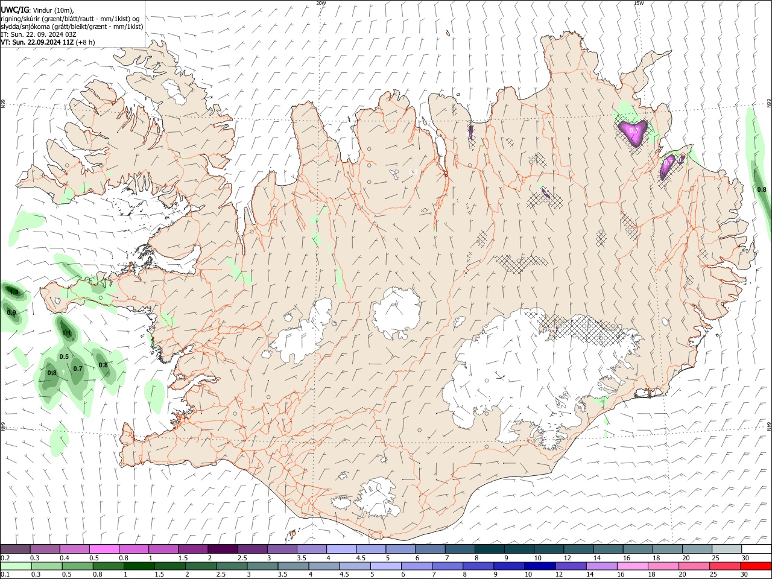Click the 15W longitude label
This screenshot has width=772, height=579.
[639, 3]
